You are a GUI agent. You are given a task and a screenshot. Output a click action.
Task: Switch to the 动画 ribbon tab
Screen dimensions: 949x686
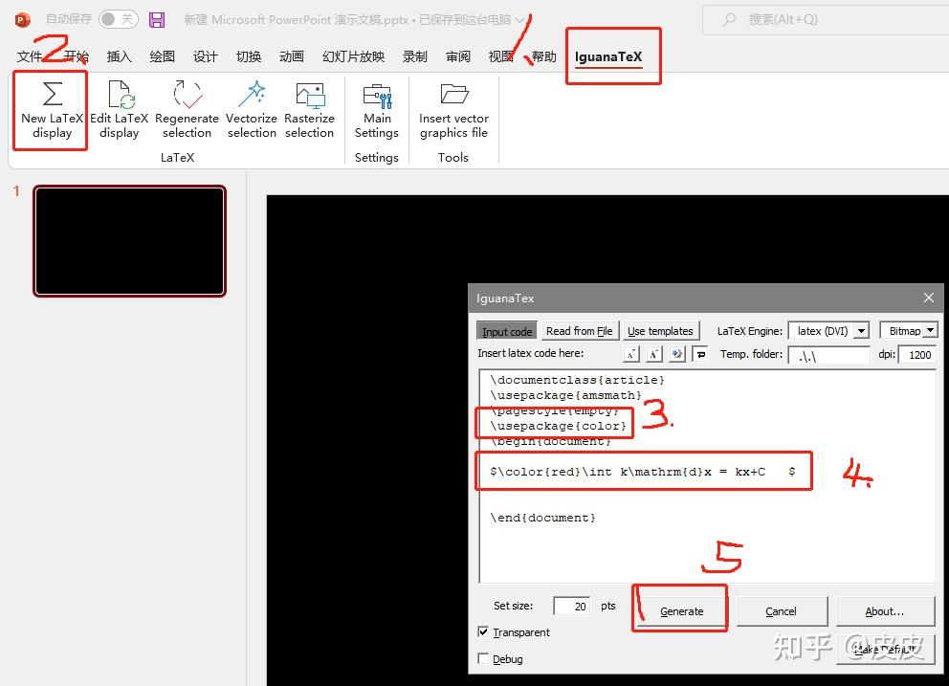(291, 56)
